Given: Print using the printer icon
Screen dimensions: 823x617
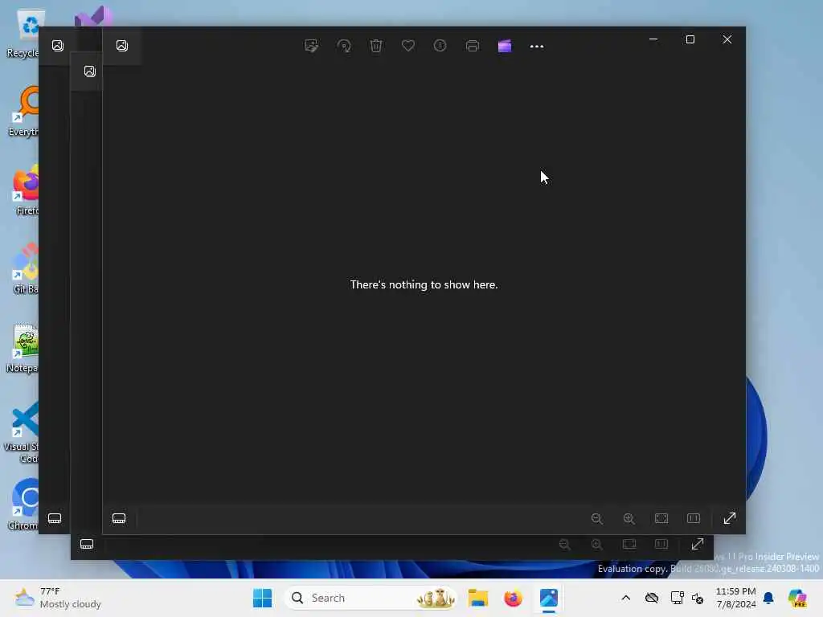Looking at the screenshot, I should pyautogui.click(x=473, y=46).
